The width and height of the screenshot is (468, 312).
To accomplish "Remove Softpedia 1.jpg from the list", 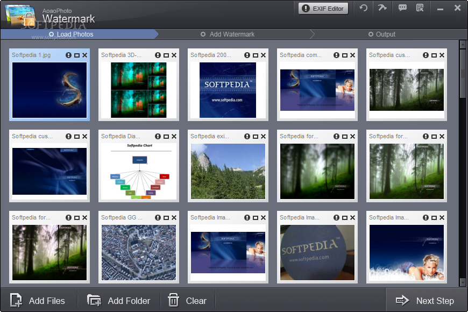I will point(85,55).
